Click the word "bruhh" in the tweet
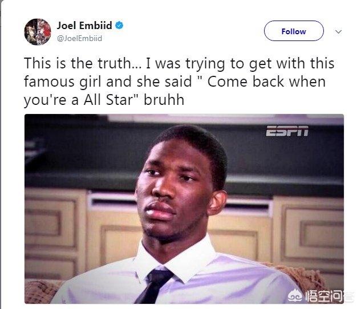Viewport: 361px width, 309px height. point(164,100)
